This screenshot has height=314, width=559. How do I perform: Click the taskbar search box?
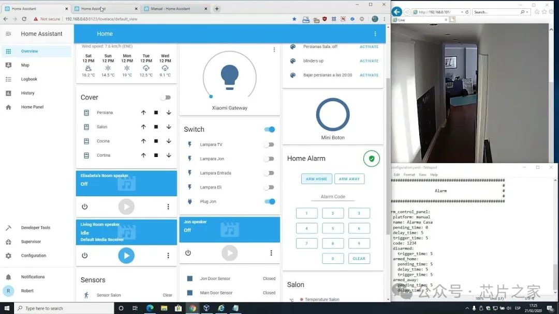click(x=64, y=308)
